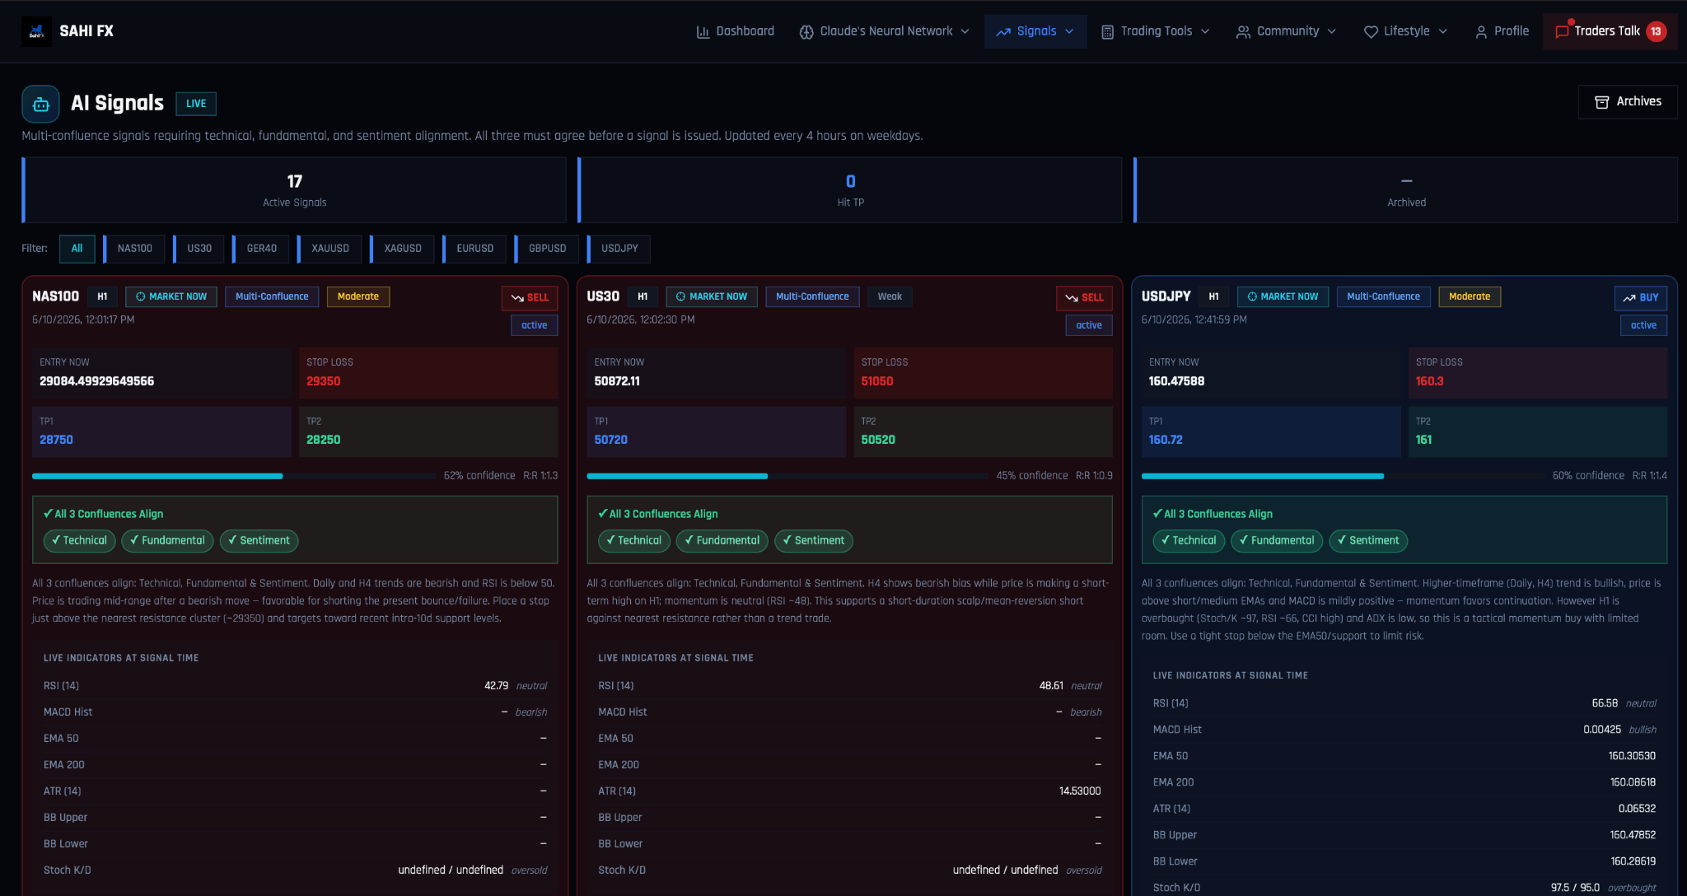This screenshot has height=896, width=1687.
Task: Click the US30 Market Now crosshair icon
Action: click(680, 296)
